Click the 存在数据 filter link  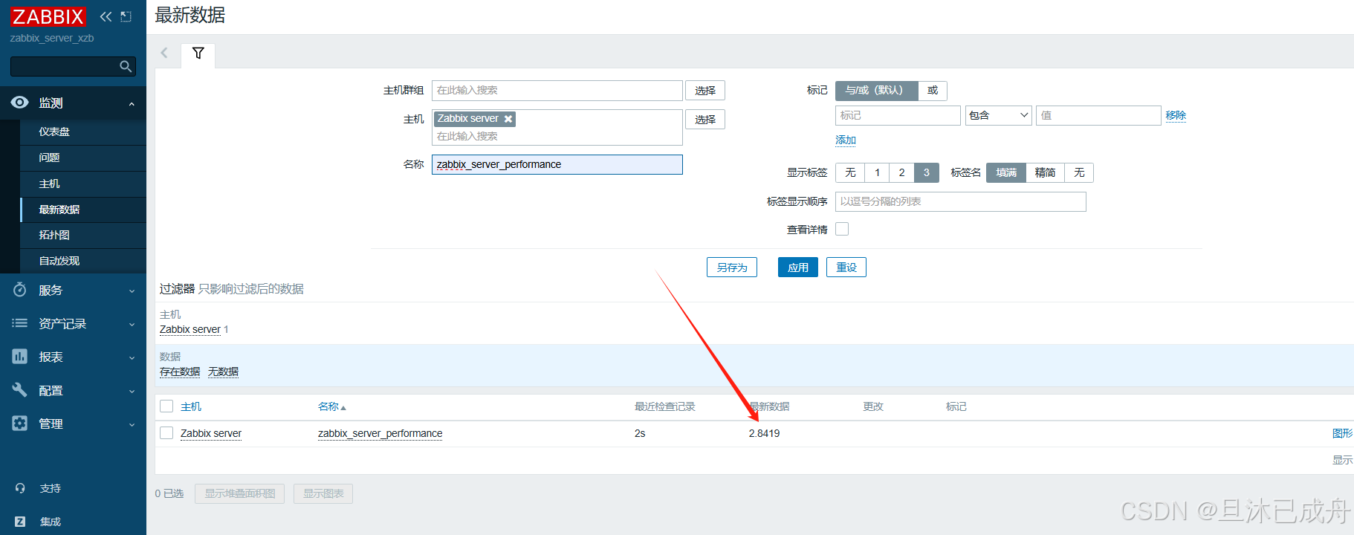[x=180, y=372]
